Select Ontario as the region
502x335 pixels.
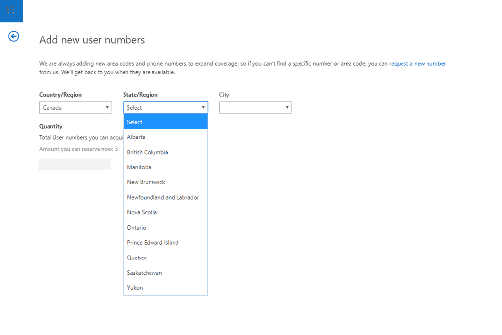[166, 228]
